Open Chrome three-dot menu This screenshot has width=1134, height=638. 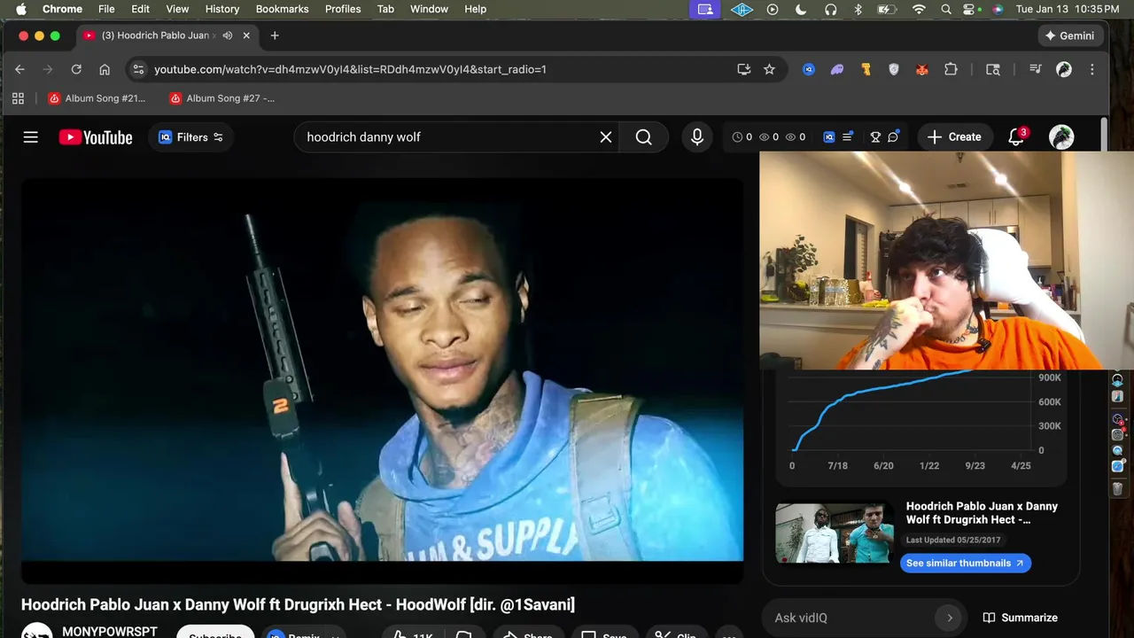coord(1092,69)
